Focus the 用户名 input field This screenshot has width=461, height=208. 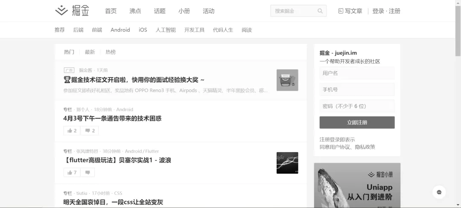click(357, 73)
